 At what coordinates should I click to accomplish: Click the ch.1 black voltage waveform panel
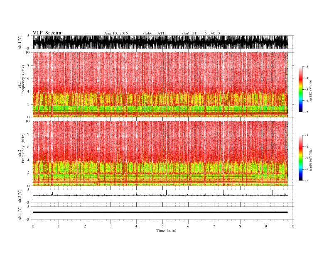160,42
